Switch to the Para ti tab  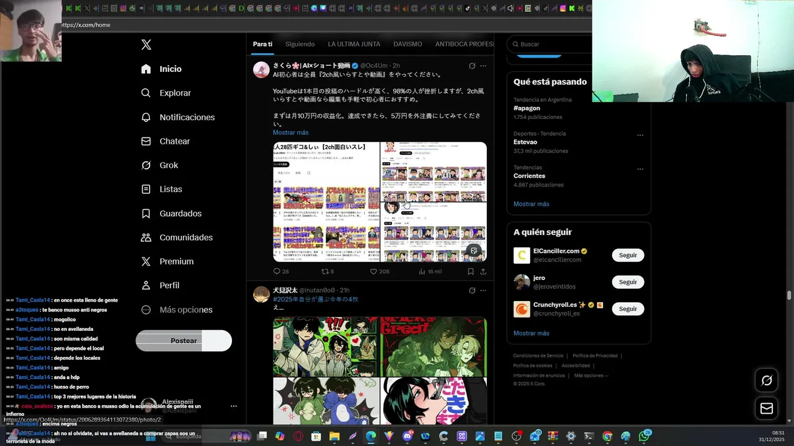click(x=262, y=44)
